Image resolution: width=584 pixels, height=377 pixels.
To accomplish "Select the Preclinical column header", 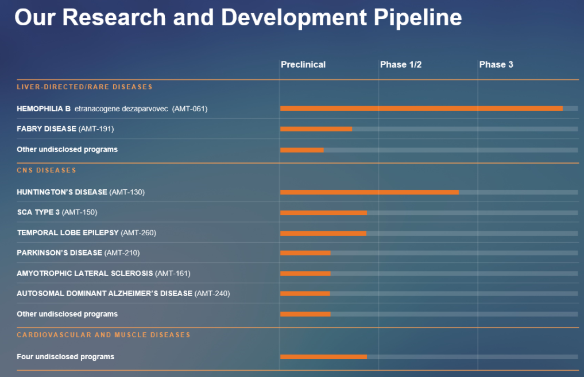I will click(x=303, y=64).
